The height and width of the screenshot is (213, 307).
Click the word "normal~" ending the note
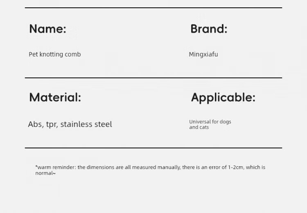click(45, 173)
